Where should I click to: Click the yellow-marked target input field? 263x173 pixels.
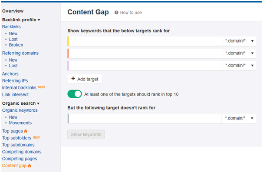pos(145,41)
